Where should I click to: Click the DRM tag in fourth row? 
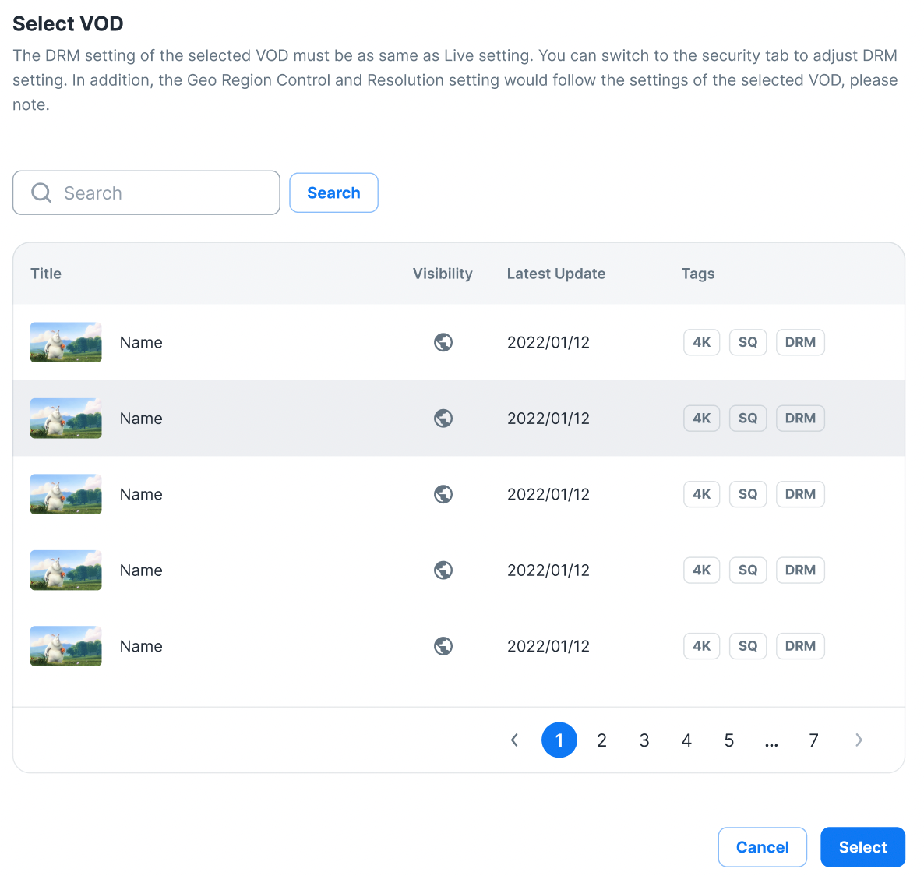click(800, 570)
